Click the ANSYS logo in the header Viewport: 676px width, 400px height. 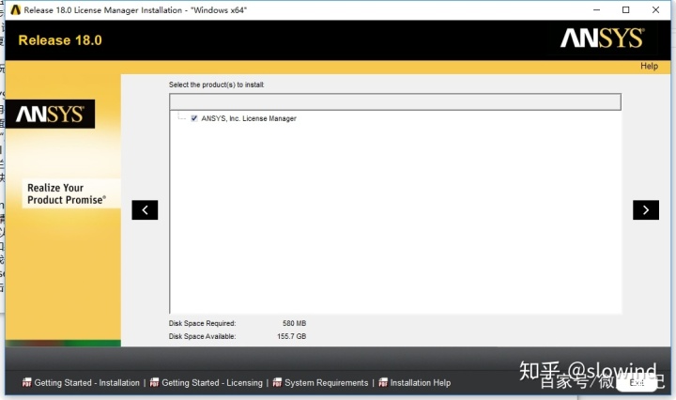coord(602,38)
